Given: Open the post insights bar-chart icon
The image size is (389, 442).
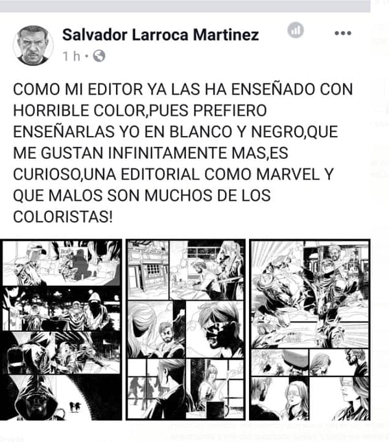Looking at the screenshot, I should [x=296, y=30].
